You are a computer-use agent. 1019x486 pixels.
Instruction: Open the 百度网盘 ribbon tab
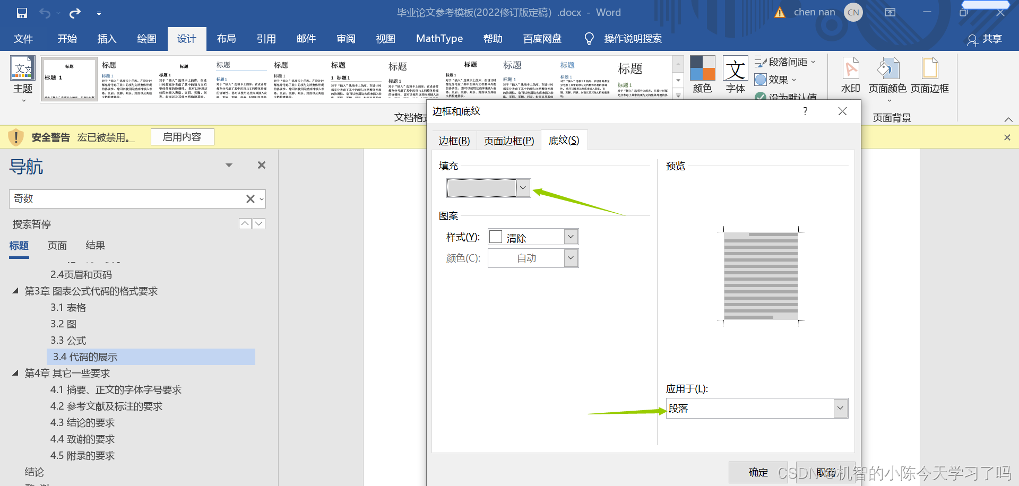point(542,39)
